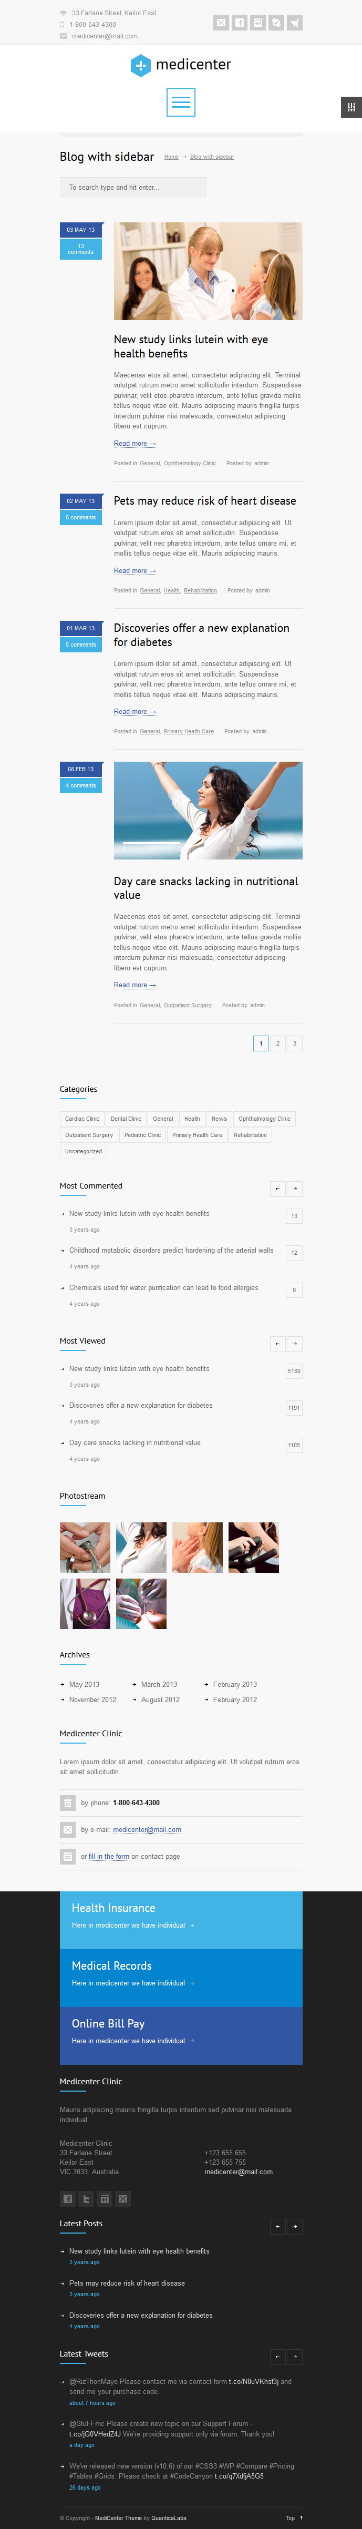Screen dimensions: 362x2529
Task: Open the hamburger navigation menu
Action: (181, 102)
